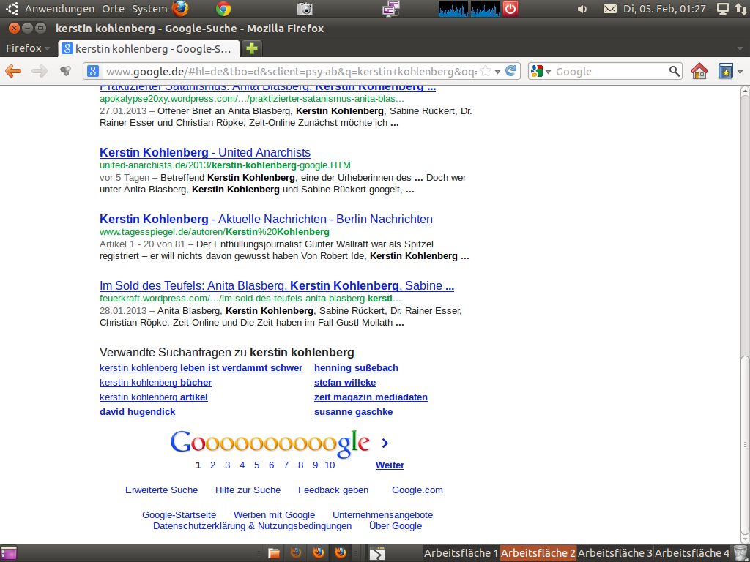Open the Firefox application menu dropdown
750x562 pixels.
click(x=28, y=48)
